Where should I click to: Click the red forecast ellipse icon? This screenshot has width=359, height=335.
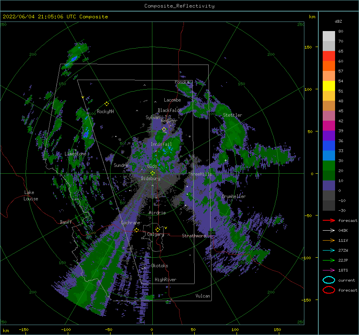[329, 290]
